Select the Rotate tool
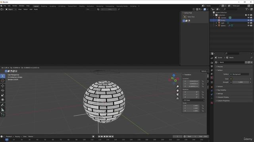 coord(3,90)
